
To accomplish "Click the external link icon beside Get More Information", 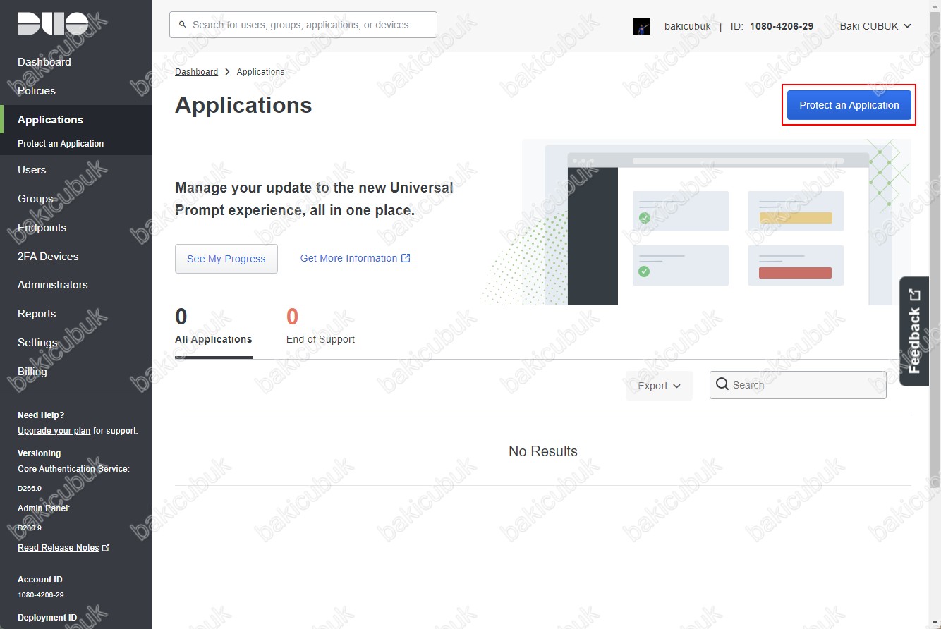I will click(406, 258).
